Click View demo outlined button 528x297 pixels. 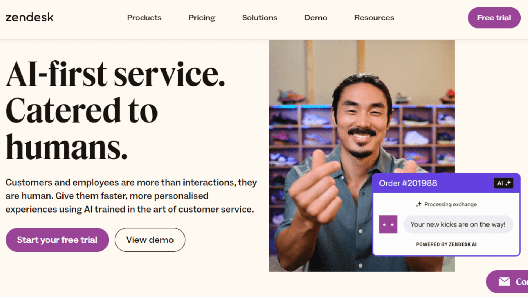150,240
